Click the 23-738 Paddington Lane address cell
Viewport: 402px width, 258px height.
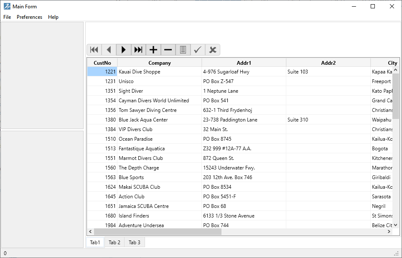point(244,120)
